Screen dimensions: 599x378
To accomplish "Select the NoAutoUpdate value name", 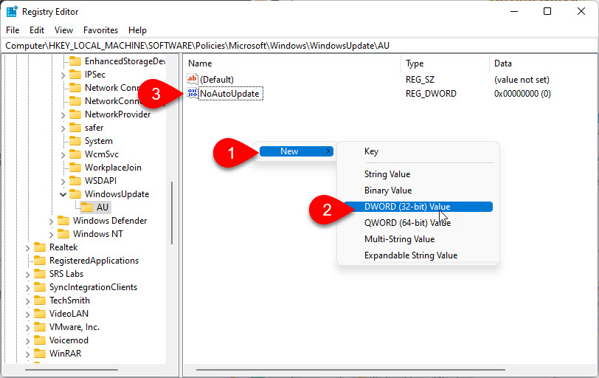I will [x=230, y=94].
